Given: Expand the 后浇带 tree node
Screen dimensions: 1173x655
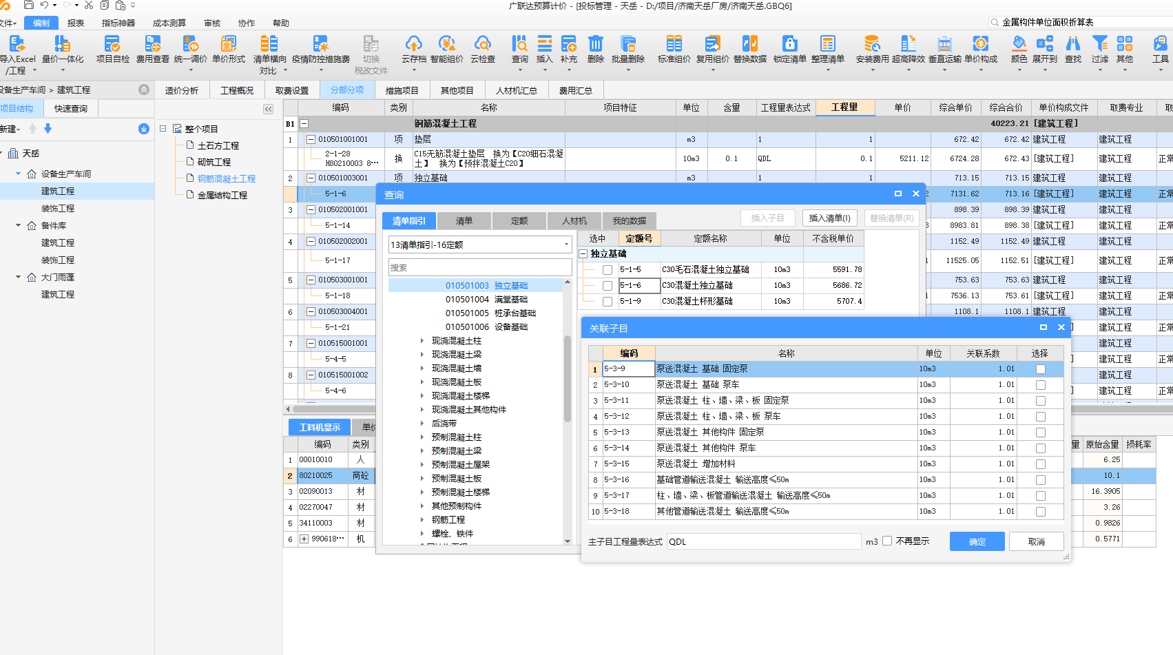Looking at the screenshot, I should click(422, 424).
